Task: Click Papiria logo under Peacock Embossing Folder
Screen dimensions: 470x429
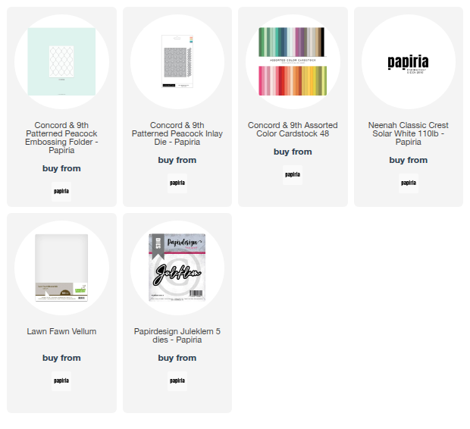Action: click(x=61, y=191)
